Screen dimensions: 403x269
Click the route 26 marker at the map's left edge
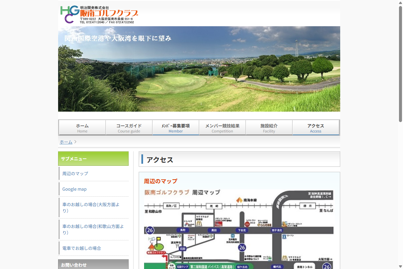coord(150,230)
